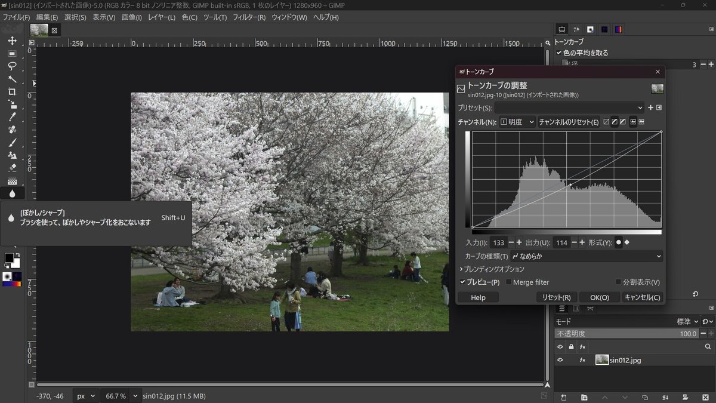Hide the sin012.jpg layer visibility

point(559,359)
